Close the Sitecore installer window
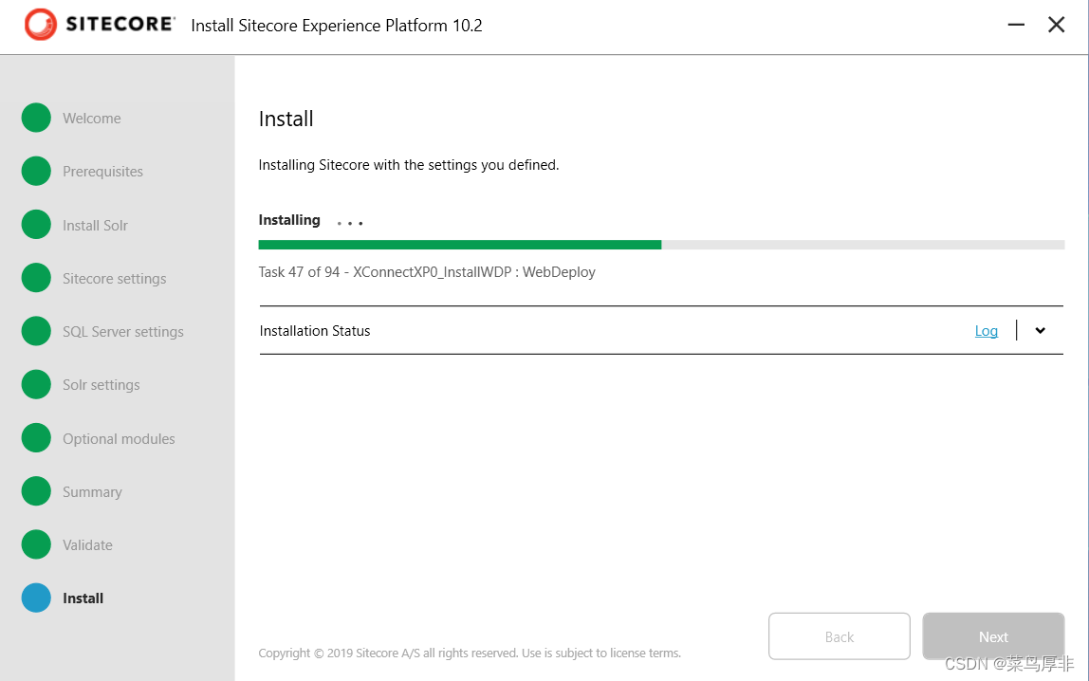The width and height of the screenshot is (1089, 681). tap(1056, 25)
